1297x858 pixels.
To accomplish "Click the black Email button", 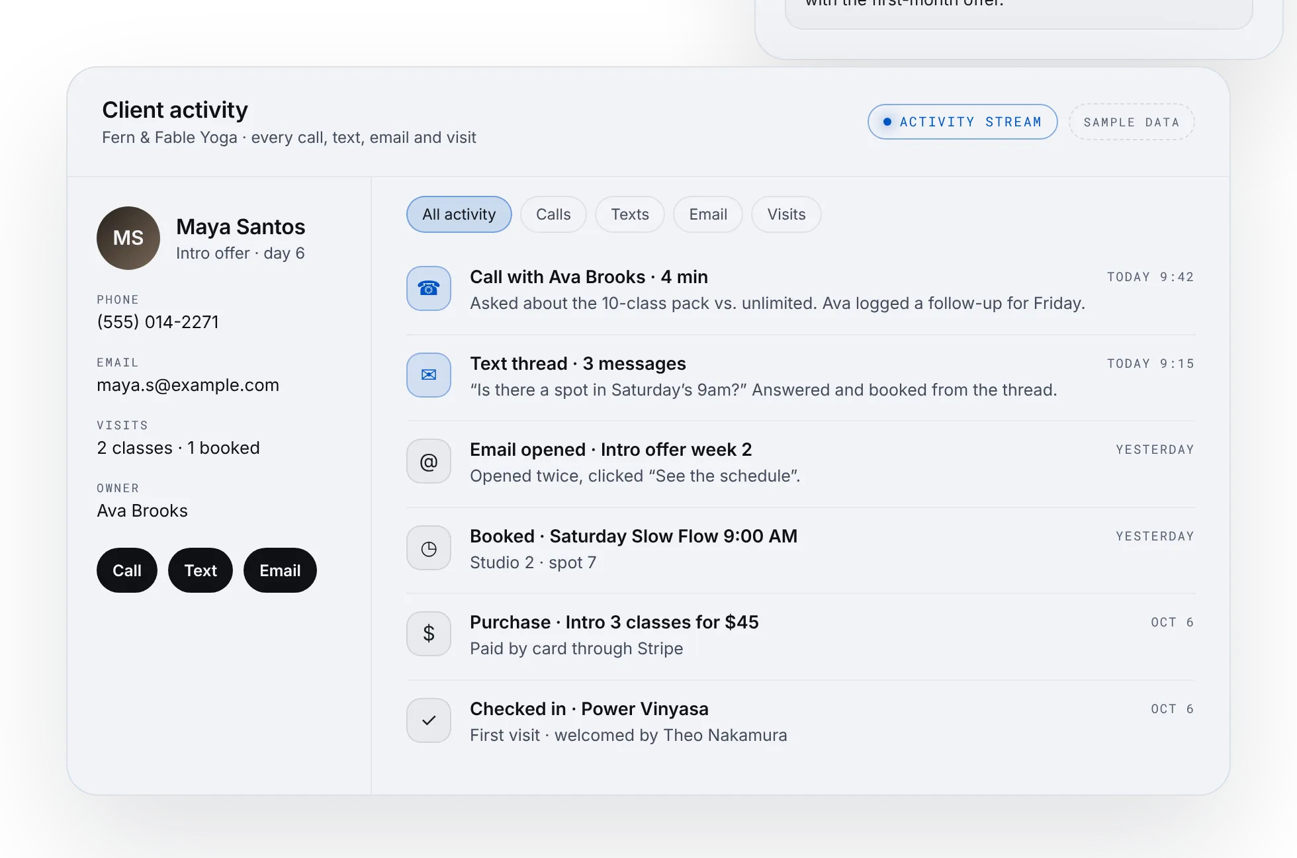I will pyautogui.click(x=280, y=570).
